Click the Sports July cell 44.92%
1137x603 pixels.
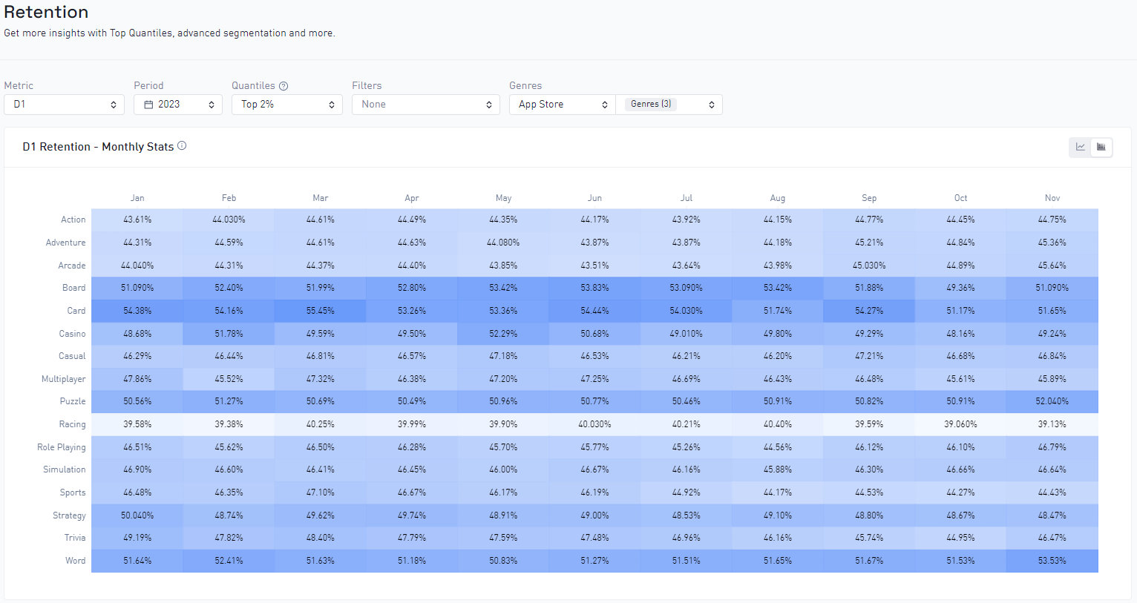tap(687, 492)
